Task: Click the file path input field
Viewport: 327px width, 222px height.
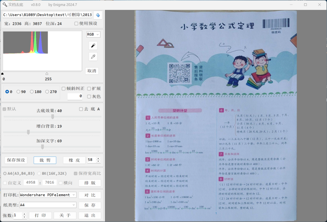Action: click(47, 15)
